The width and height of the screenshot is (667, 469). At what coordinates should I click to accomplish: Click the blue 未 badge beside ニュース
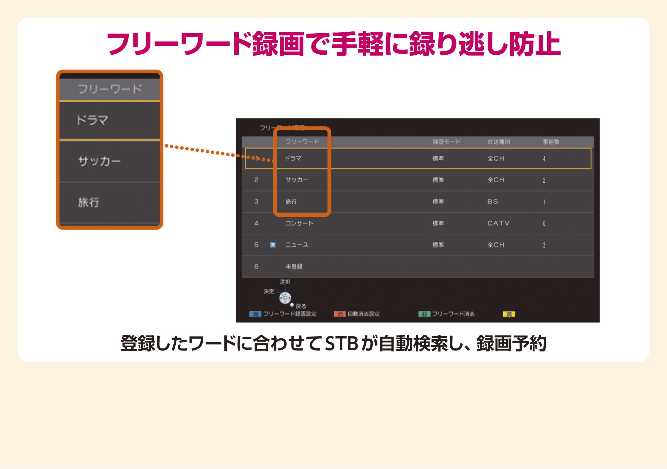273,245
